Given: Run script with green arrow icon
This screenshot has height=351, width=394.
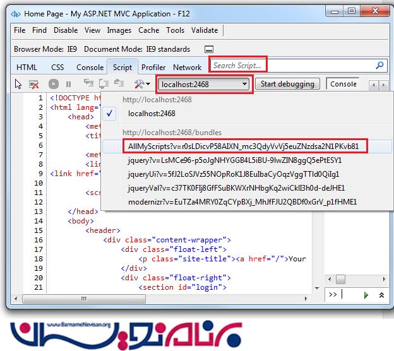Looking at the screenshot, I should pos(366,295).
